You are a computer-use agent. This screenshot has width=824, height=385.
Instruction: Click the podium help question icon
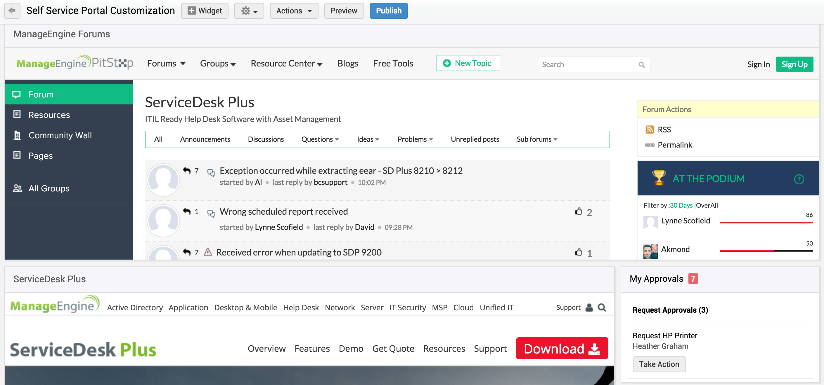coord(799,179)
